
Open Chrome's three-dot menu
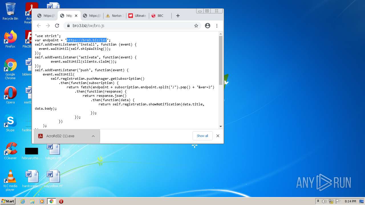[x=217, y=26]
